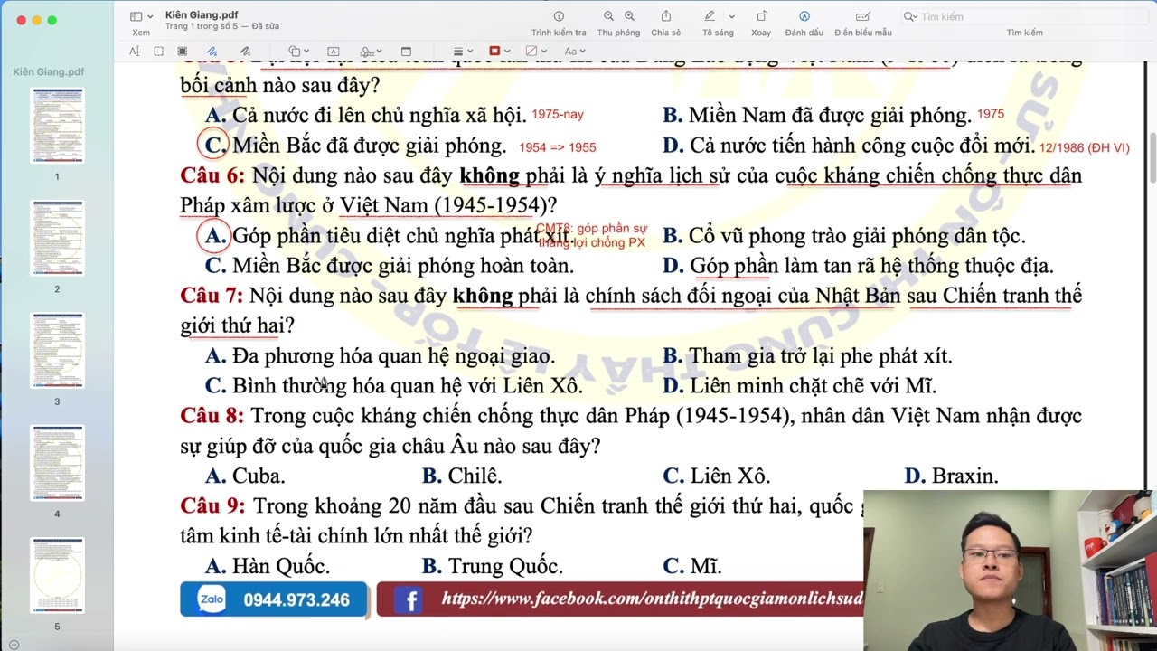The height and width of the screenshot is (651, 1157).
Task: Click answer C 'Miền Bắc được giải phóng hoàn toàn'
Action: [x=390, y=266]
